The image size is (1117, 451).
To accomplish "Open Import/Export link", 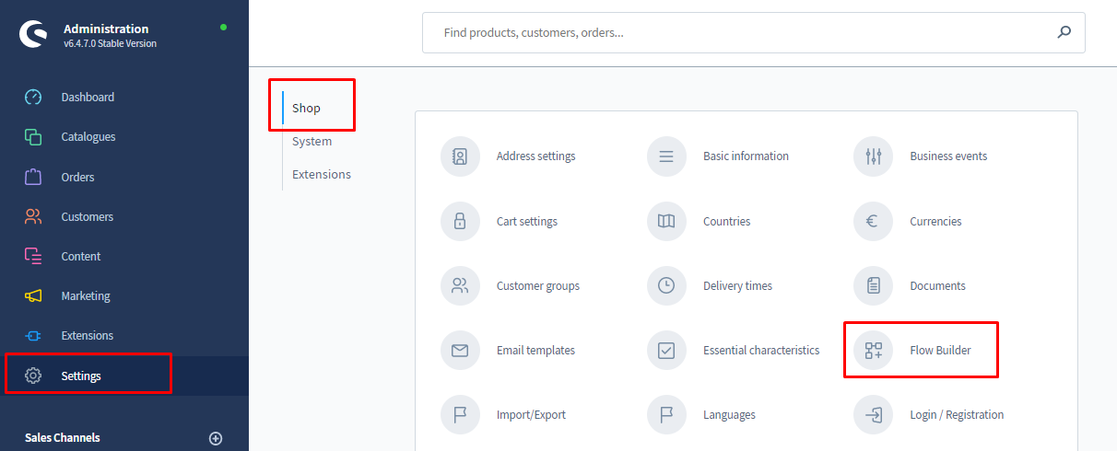I will 531,414.
